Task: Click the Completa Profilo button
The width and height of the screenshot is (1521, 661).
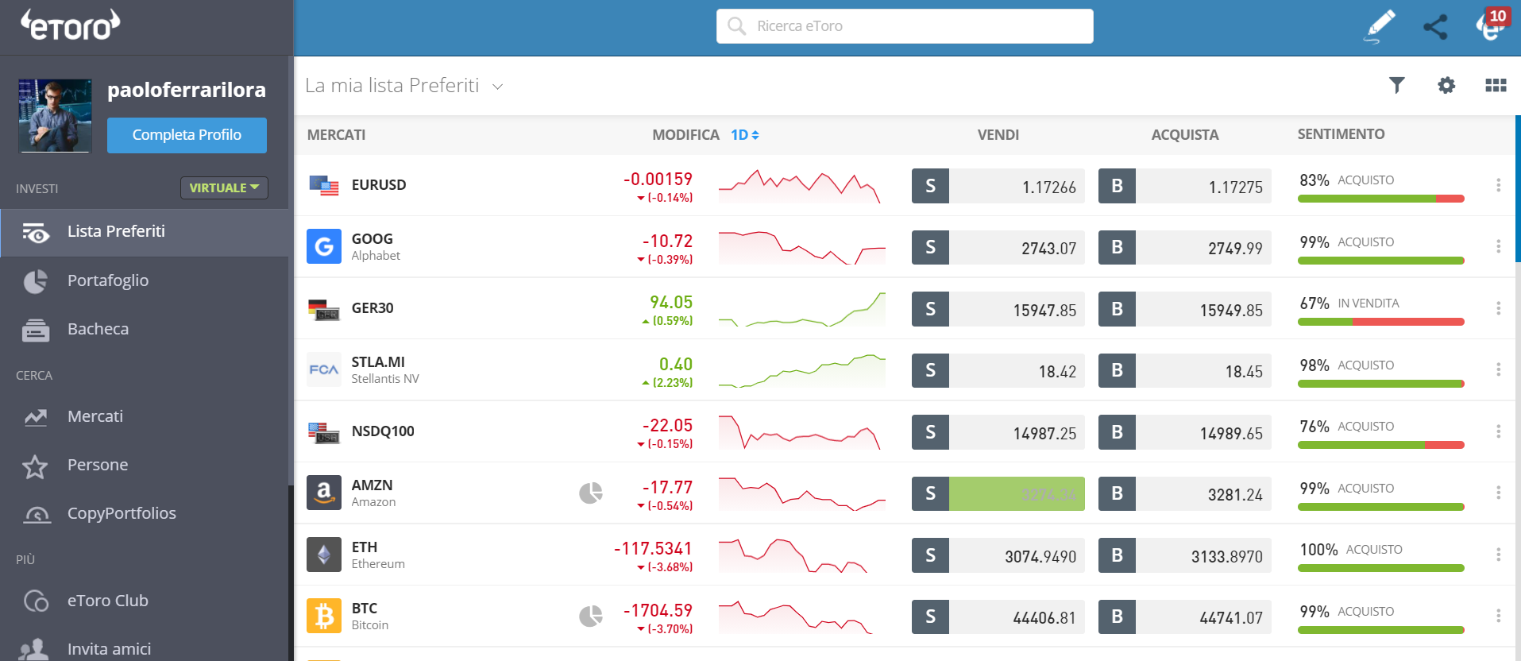Action: point(187,135)
